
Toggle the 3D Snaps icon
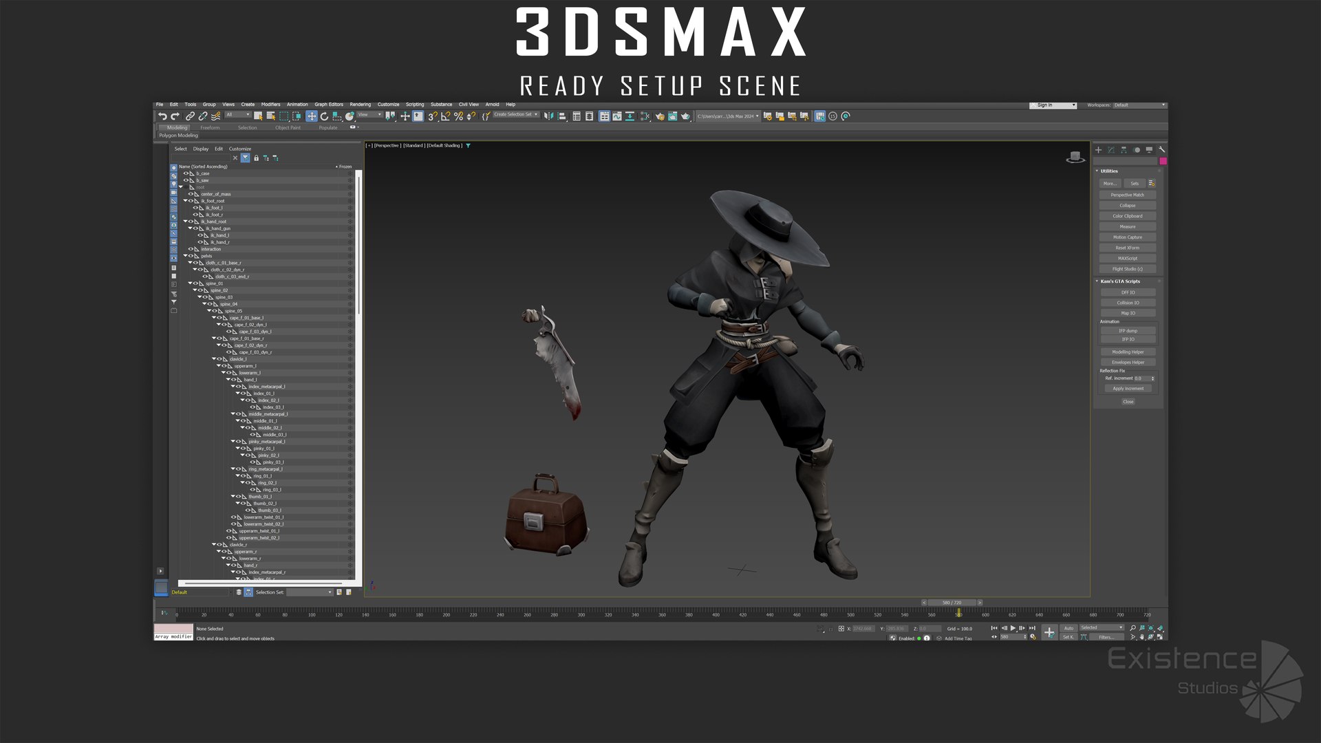tap(433, 116)
